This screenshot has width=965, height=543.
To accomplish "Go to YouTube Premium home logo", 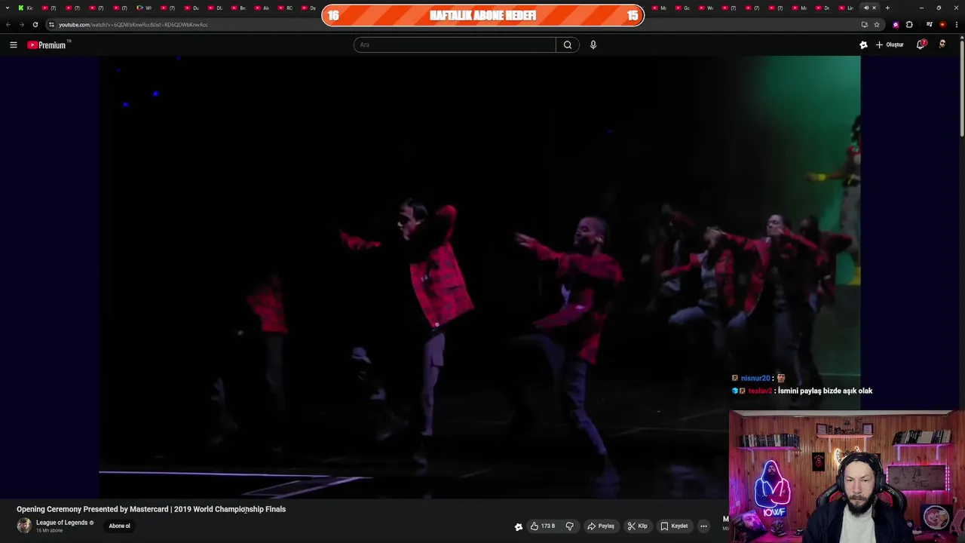I will click(x=47, y=45).
